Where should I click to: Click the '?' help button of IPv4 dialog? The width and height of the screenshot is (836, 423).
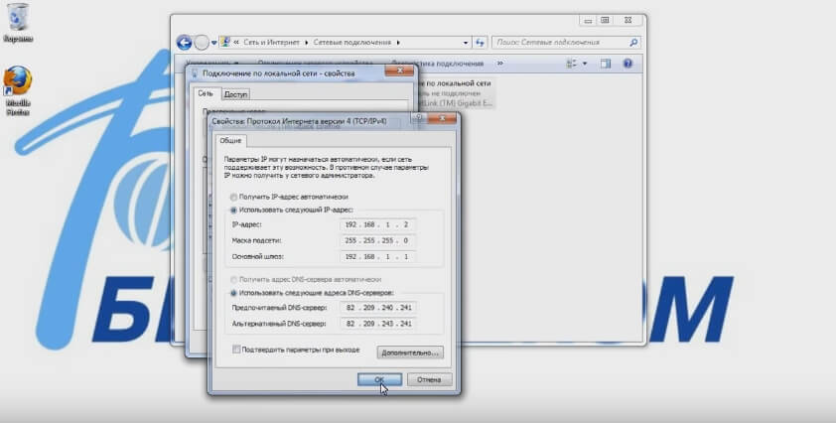tap(419, 118)
